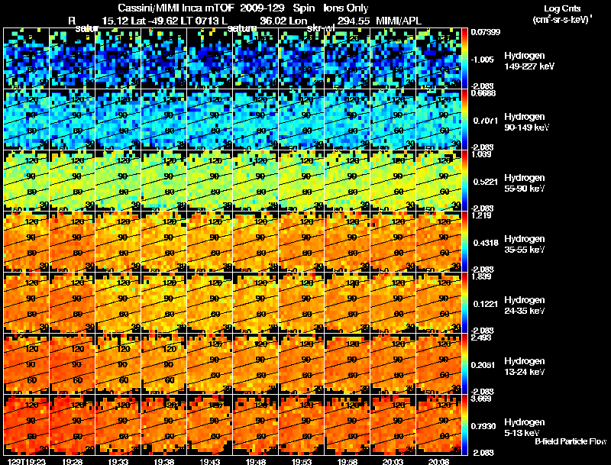Click the 1.839 color scale value
The width and height of the screenshot is (611, 465).
[481, 276]
